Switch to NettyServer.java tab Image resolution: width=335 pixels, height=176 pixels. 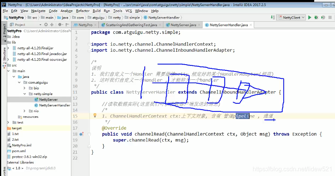click(x=183, y=25)
